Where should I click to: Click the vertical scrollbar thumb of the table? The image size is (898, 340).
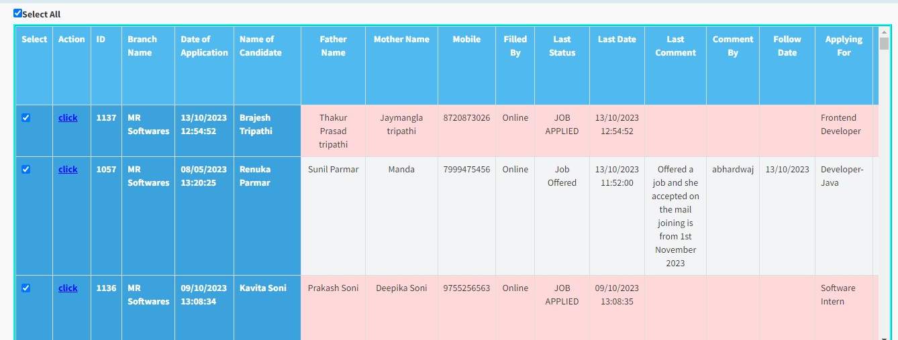point(884,44)
